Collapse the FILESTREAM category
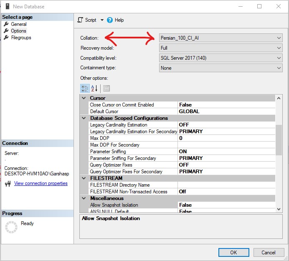This screenshot has width=289, height=261. click(x=84, y=178)
